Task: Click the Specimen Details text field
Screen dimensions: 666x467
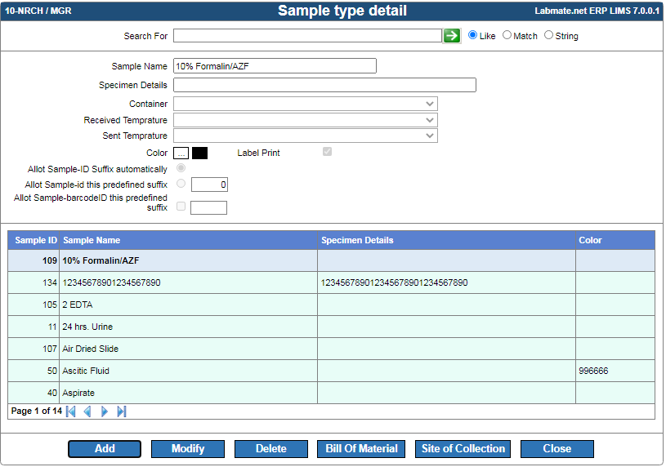Action: pos(324,85)
